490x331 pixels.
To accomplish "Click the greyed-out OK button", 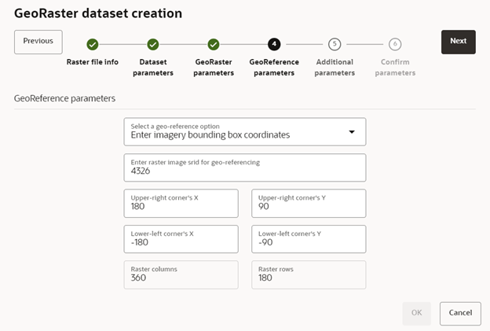I will click(416, 314).
